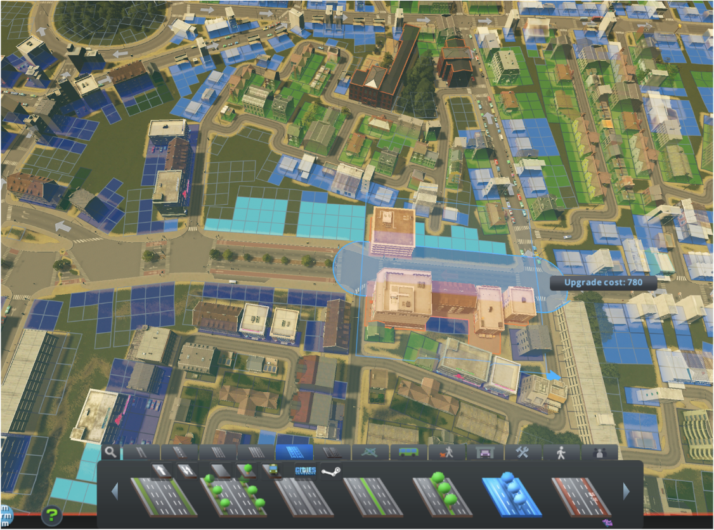Select the road with green grass median
This screenshot has height=530, width=714.
click(373, 497)
